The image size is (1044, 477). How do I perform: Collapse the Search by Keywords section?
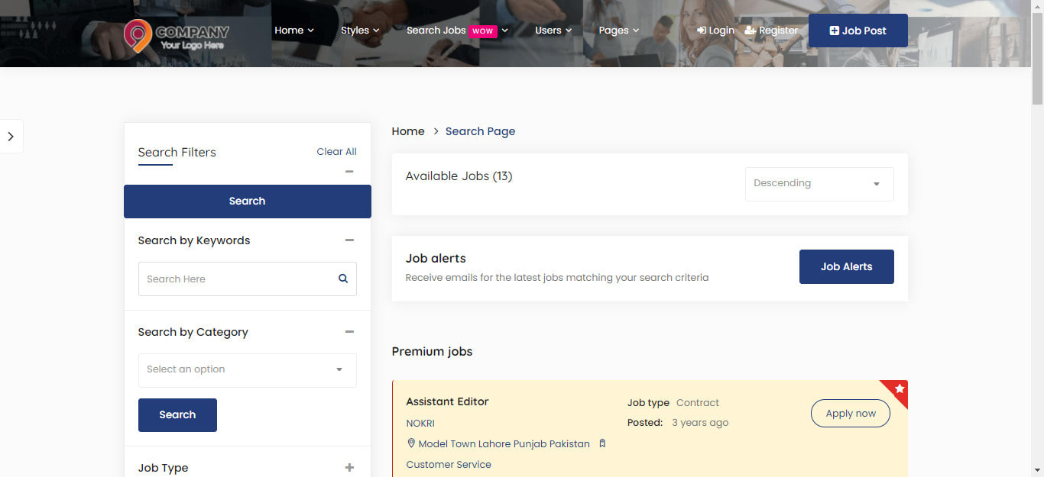[x=349, y=240]
